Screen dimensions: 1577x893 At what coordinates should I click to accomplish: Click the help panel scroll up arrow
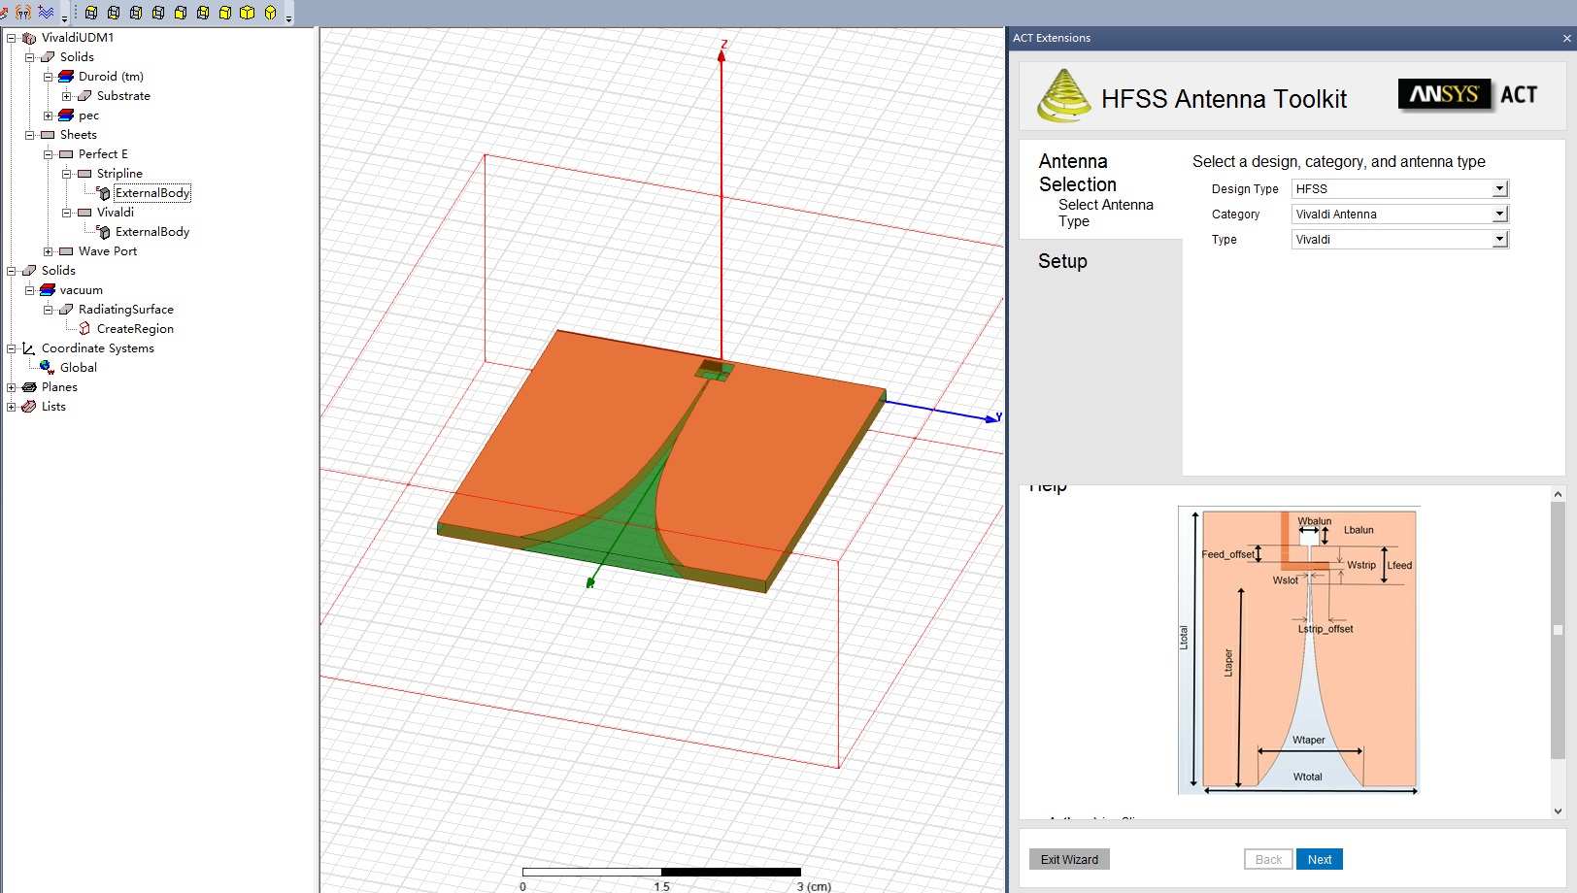point(1558,494)
